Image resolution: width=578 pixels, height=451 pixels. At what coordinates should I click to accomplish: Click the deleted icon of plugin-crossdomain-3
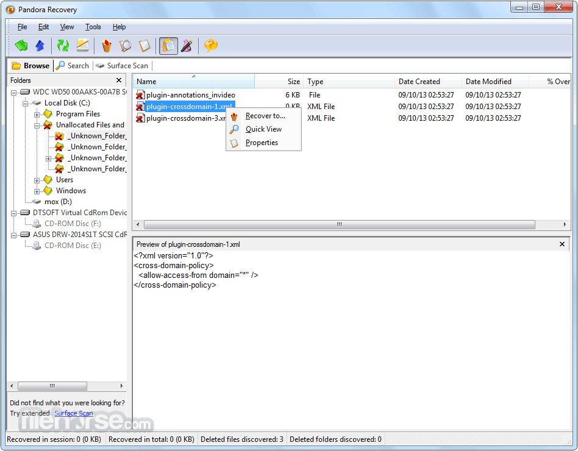[140, 118]
